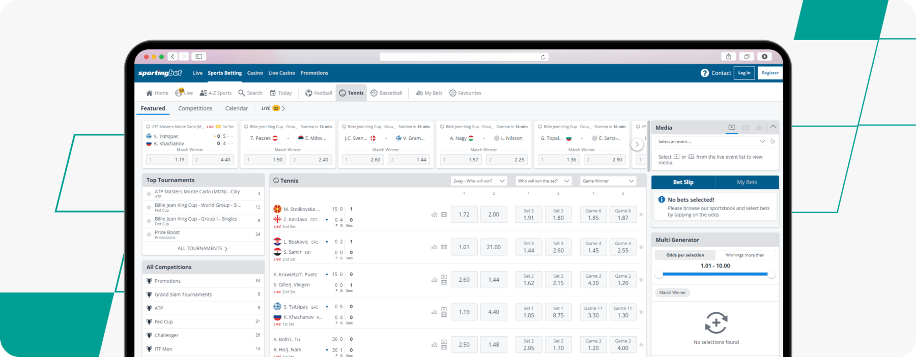
Task: Collapse the Media panel chevron
Action: [773, 127]
